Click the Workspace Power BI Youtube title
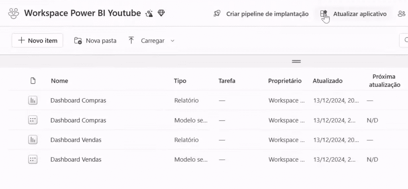408x189 pixels. (x=82, y=13)
